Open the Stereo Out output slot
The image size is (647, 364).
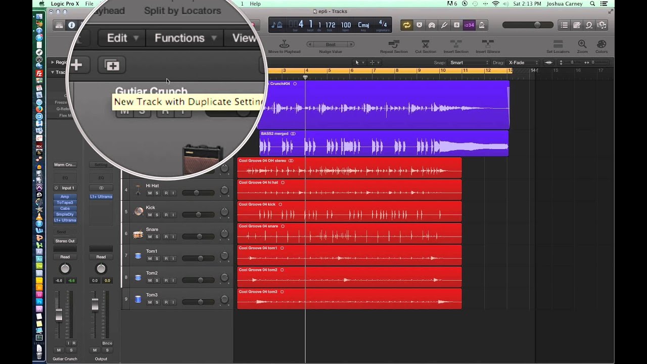[65, 241]
